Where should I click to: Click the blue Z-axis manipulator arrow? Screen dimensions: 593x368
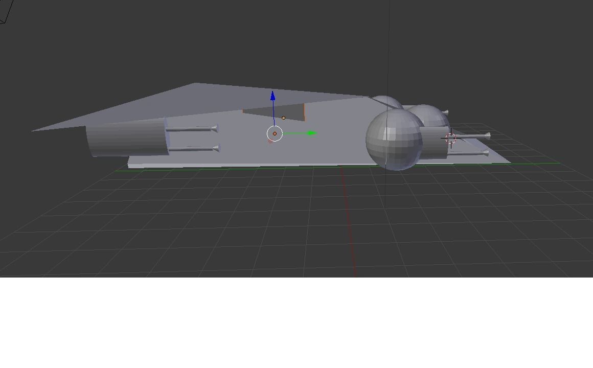pos(272,96)
